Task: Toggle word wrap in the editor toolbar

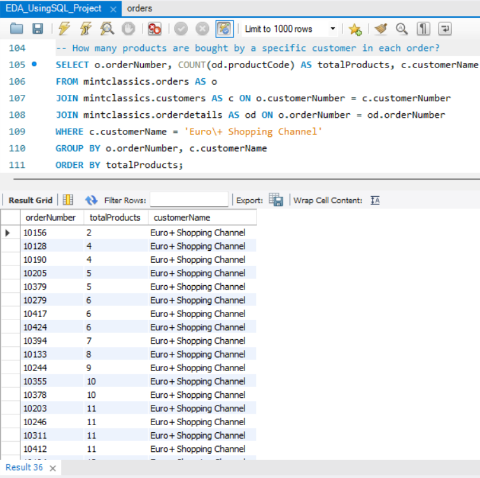Action: pyautogui.click(x=445, y=29)
